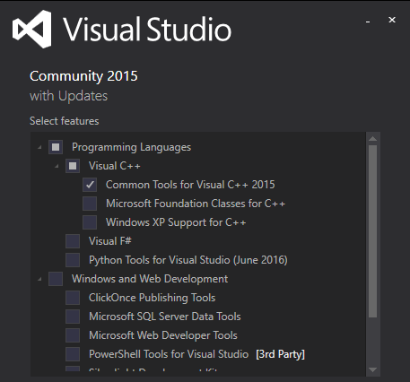Close the Visual Studio installer
410x382 pixels.
pos(392,20)
